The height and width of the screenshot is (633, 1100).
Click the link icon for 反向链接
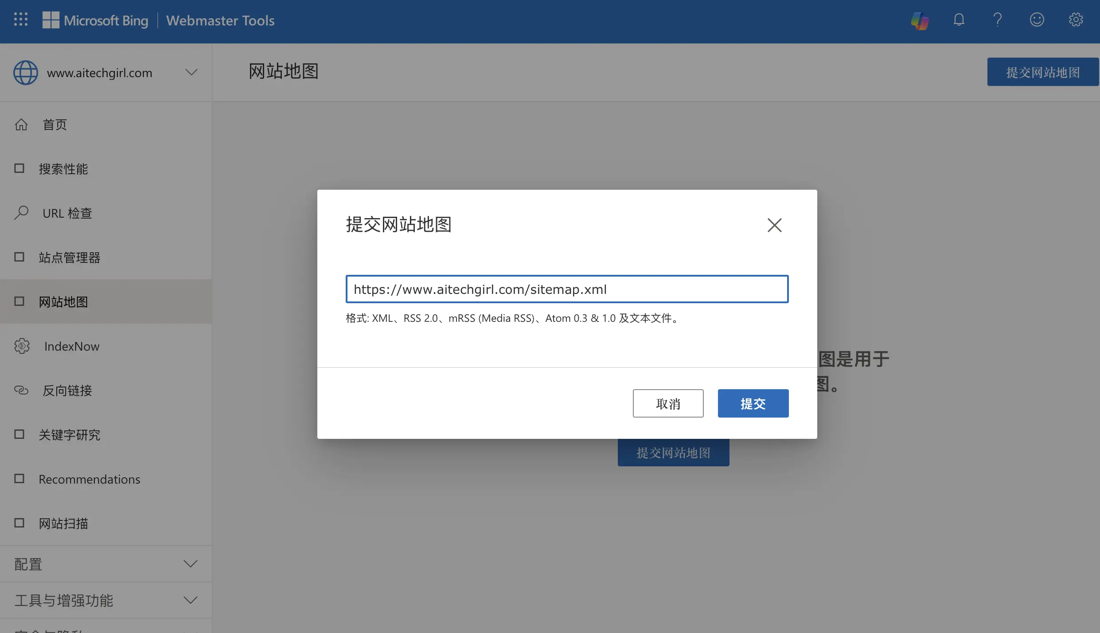coord(21,390)
